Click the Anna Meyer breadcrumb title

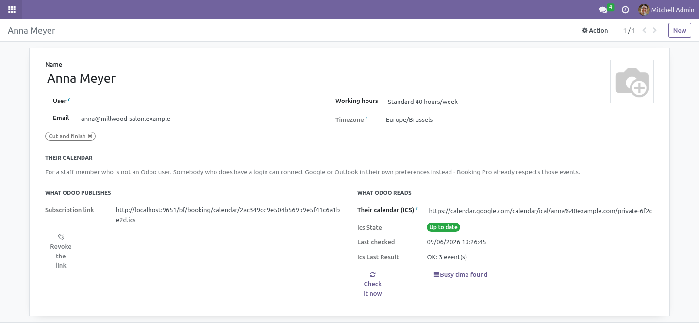tap(32, 30)
